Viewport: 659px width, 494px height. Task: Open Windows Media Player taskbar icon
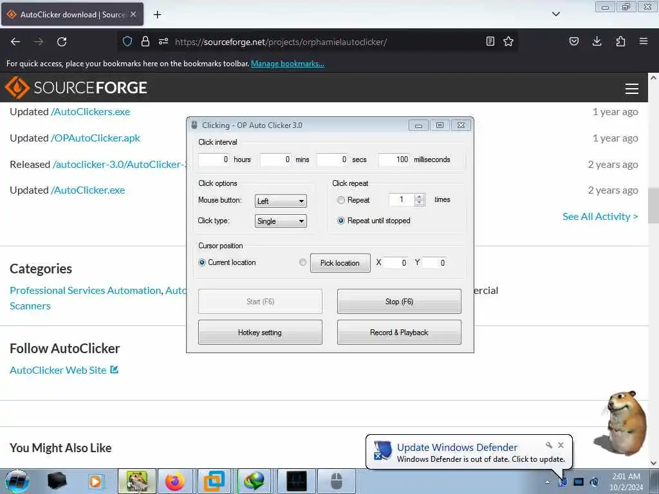click(x=95, y=481)
